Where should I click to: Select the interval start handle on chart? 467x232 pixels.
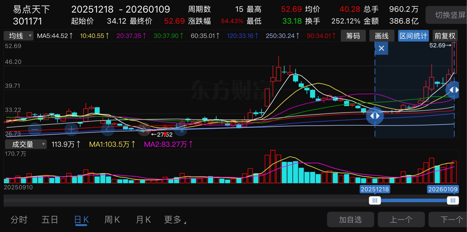[x=375, y=116]
